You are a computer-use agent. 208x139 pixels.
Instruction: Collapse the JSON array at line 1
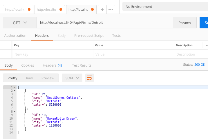(15, 87)
